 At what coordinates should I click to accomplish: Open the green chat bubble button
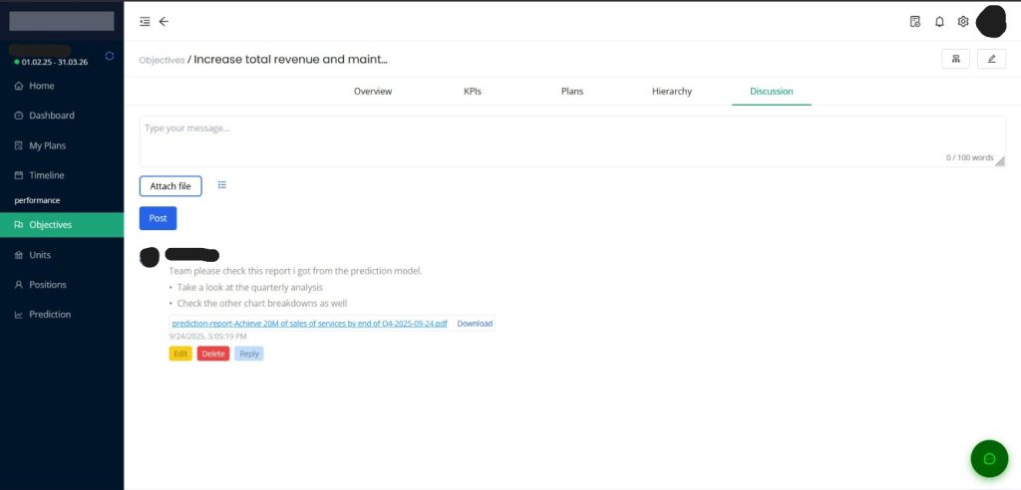(989, 459)
